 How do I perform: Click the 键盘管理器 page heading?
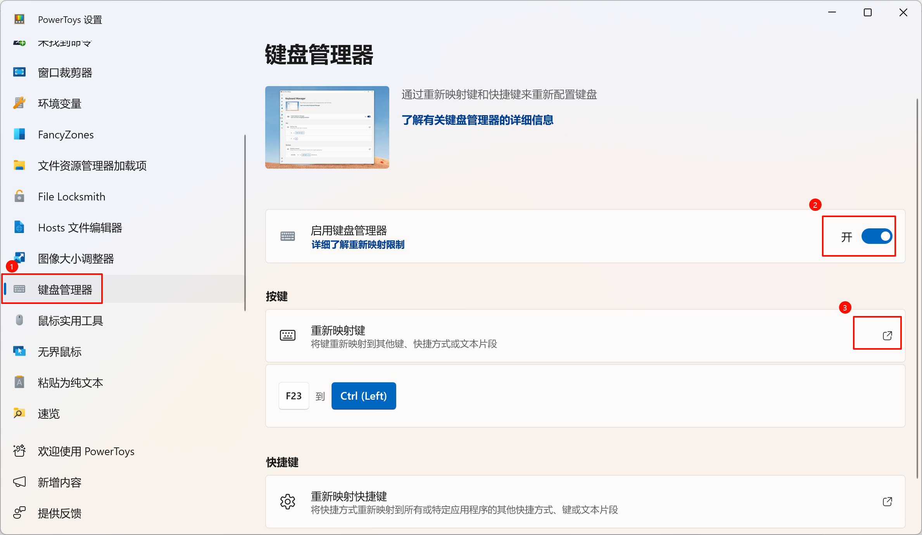coord(319,54)
